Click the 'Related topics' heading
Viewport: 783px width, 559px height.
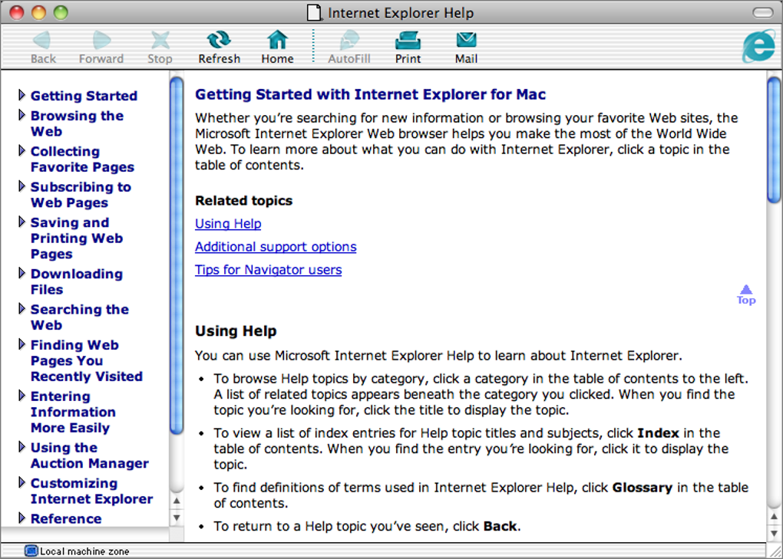point(243,200)
